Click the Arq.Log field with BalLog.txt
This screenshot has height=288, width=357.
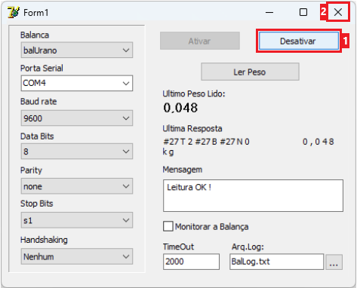[x=276, y=262]
